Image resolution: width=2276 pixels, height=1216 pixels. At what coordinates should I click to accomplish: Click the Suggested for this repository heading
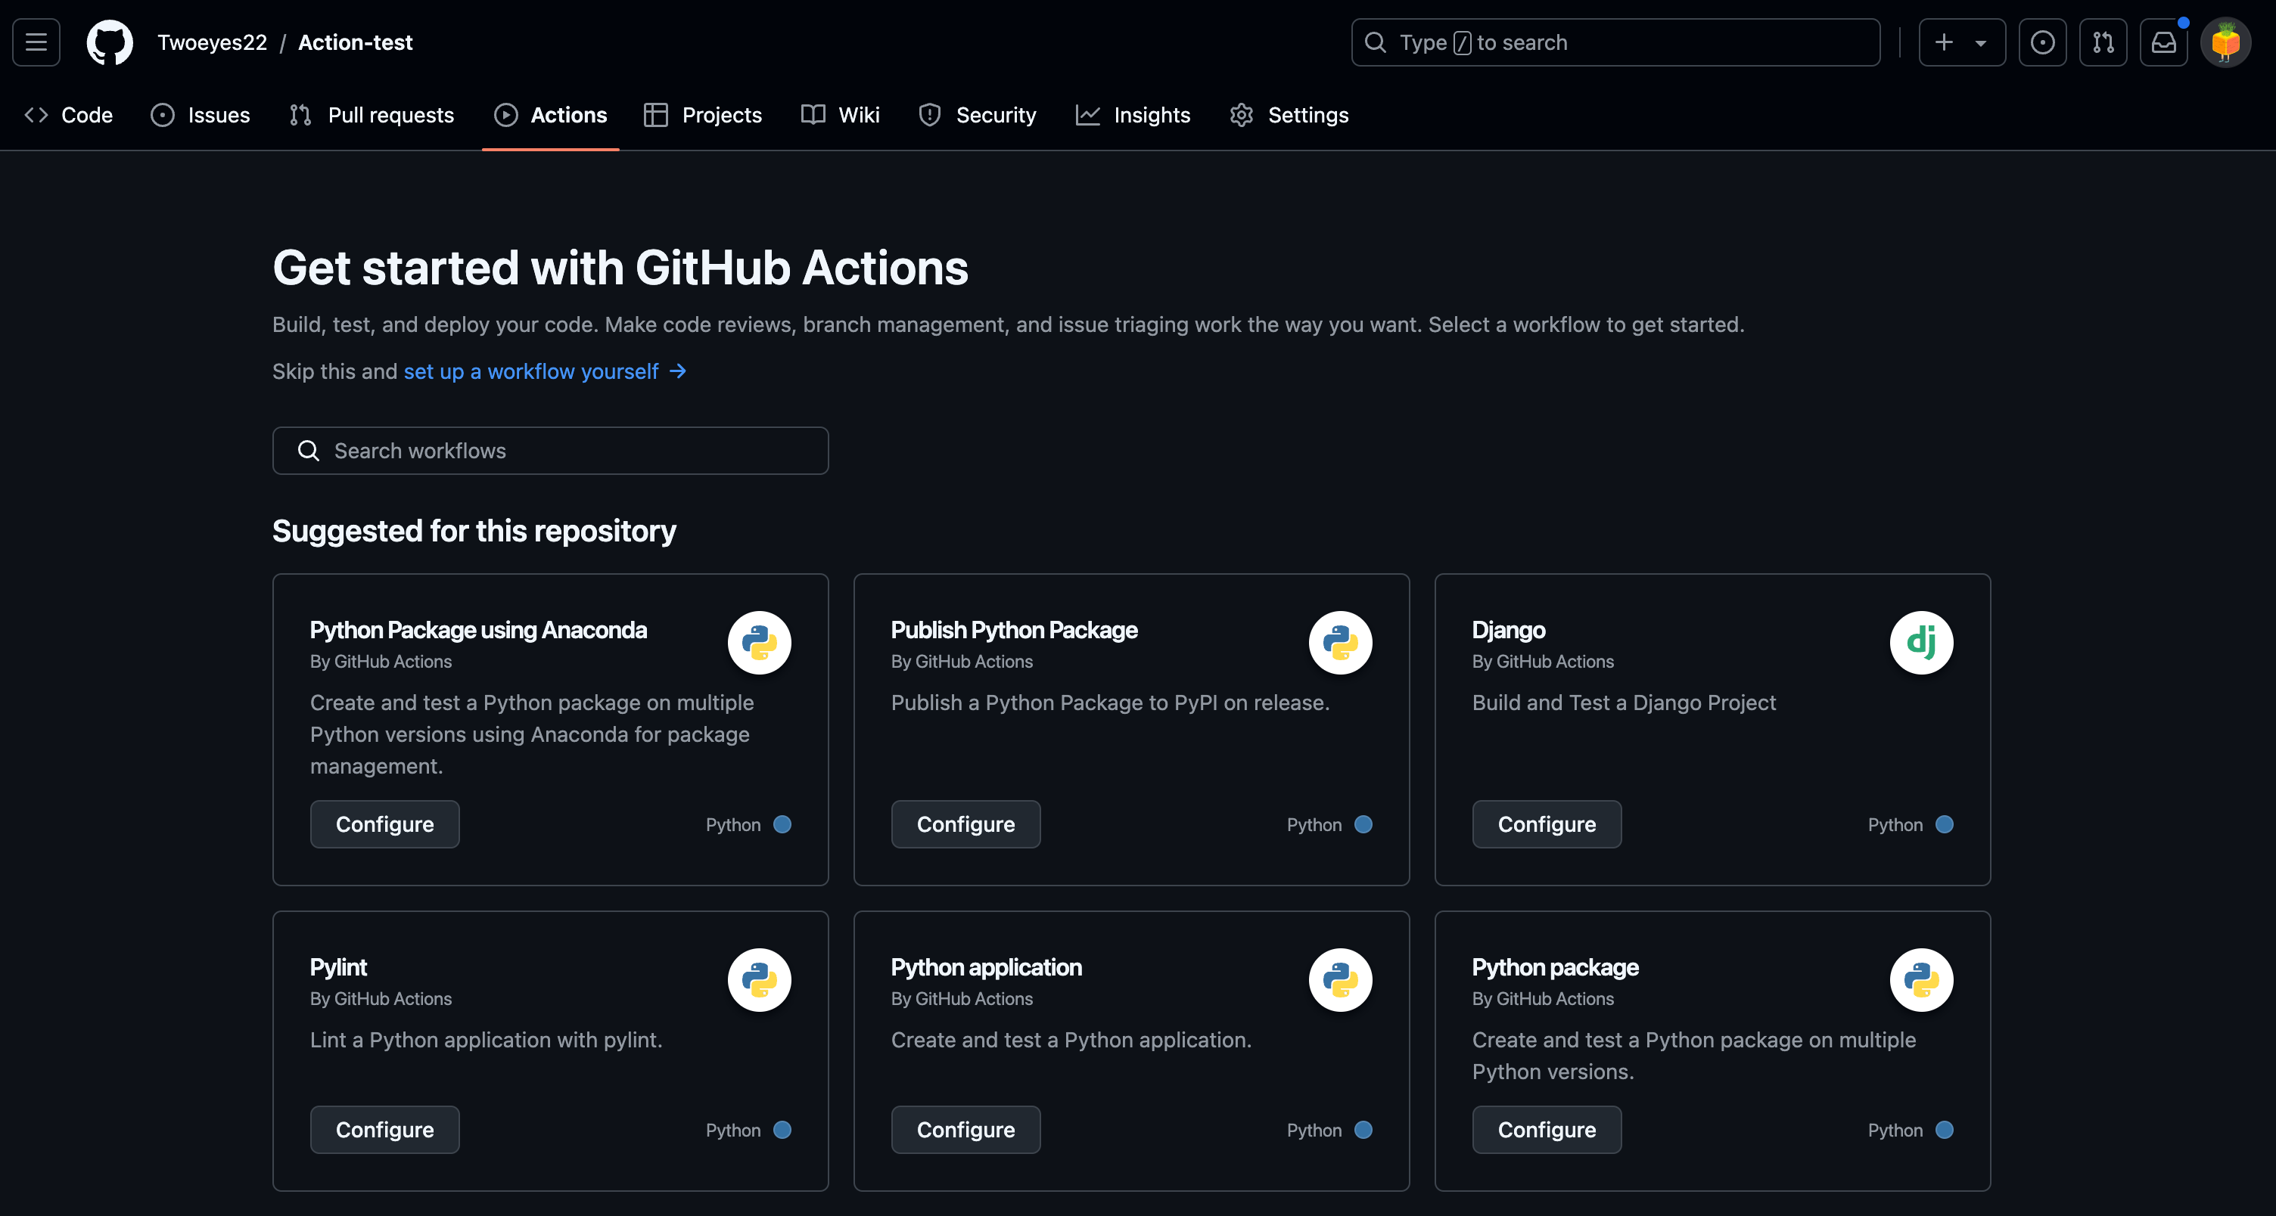tap(474, 531)
